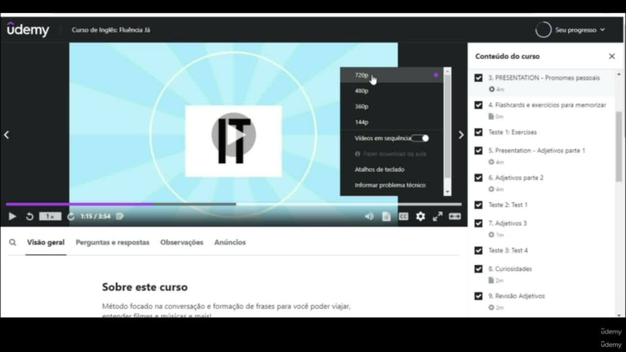Screen dimensions: 626x352
Task: Enter fullscreen with the expand arrows icon
Action: tap(438, 216)
